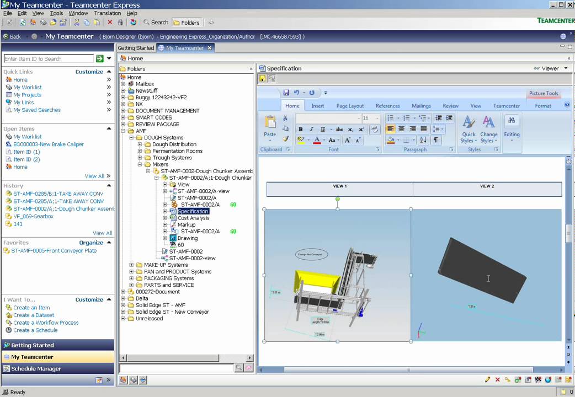Click the Editing binoculars button
The height and width of the screenshot is (397, 575).
point(512,128)
